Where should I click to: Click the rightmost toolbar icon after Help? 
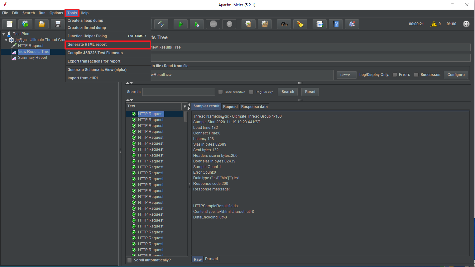[x=352, y=24]
